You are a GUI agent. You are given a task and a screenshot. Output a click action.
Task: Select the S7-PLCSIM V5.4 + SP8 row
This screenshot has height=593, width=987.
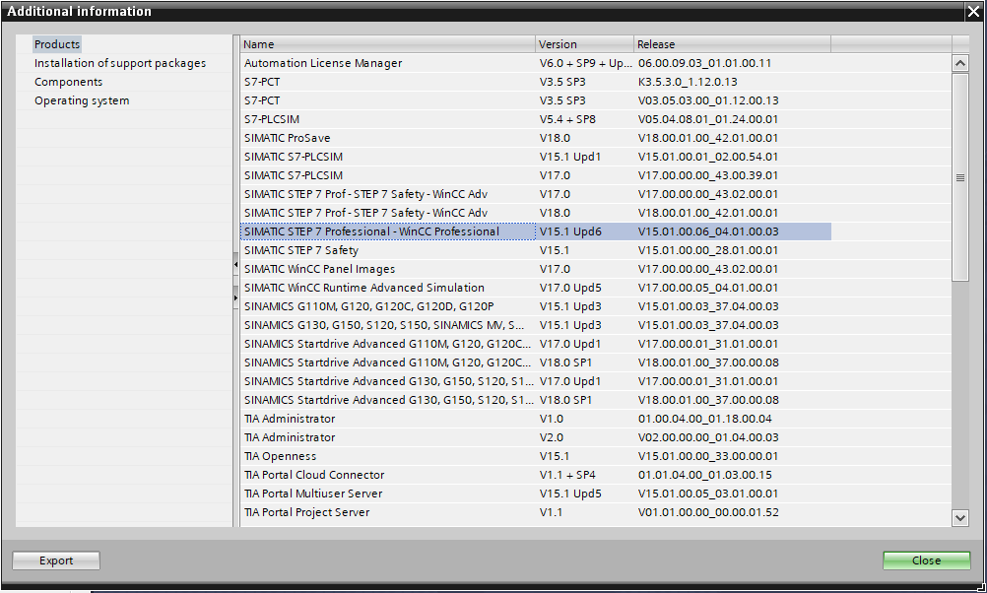pyautogui.click(x=536, y=119)
